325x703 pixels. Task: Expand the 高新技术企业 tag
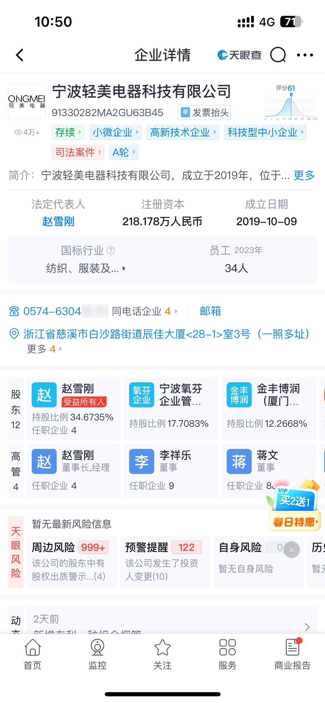(x=182, y=132)
